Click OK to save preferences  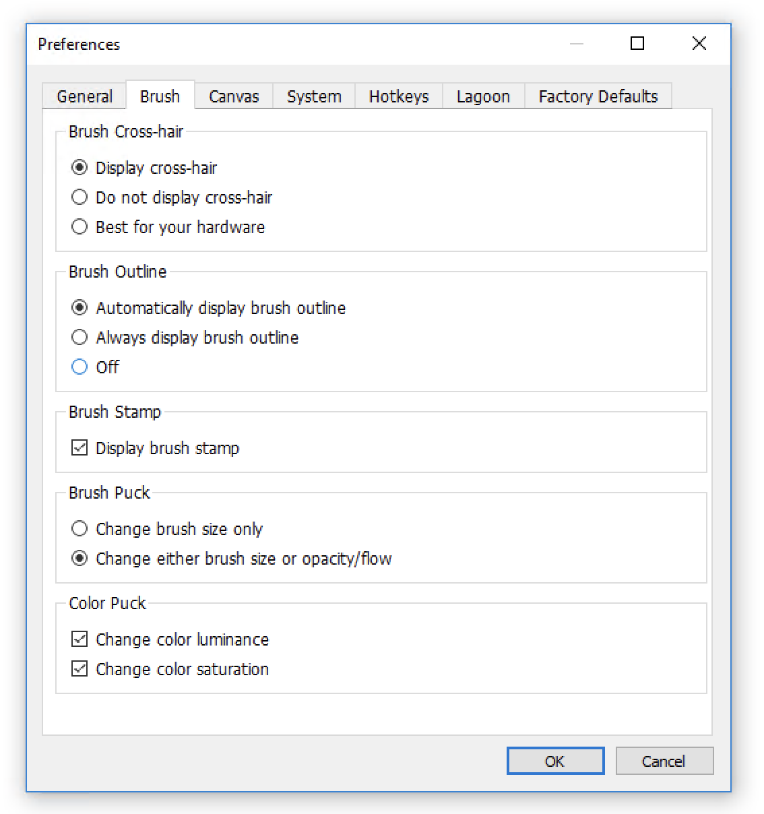point(554,760)
